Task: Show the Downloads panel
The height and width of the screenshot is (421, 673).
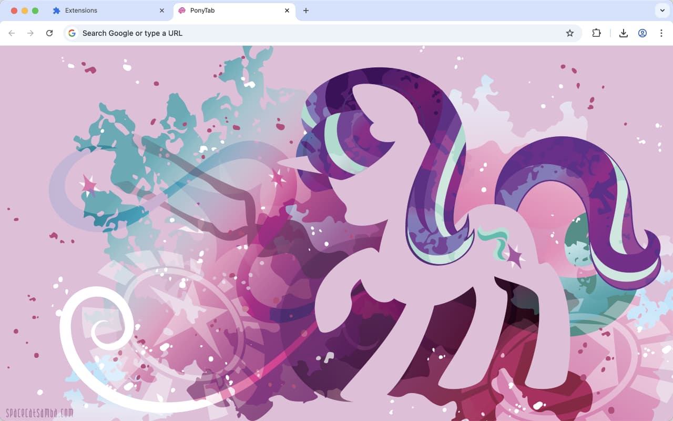Action: pyautogui.click(x=624, y=33)
